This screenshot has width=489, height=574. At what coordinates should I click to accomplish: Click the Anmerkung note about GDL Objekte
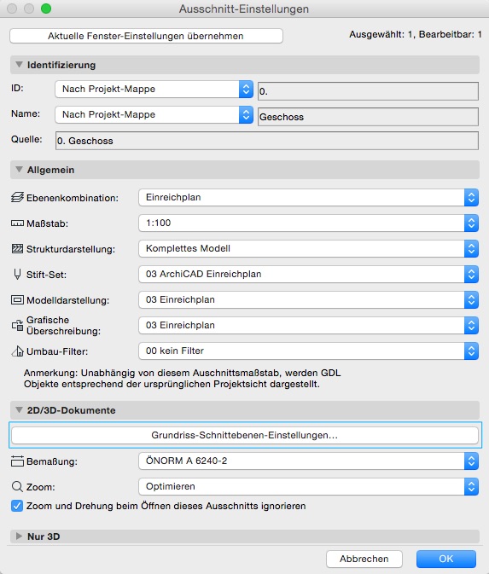point(183,379)
